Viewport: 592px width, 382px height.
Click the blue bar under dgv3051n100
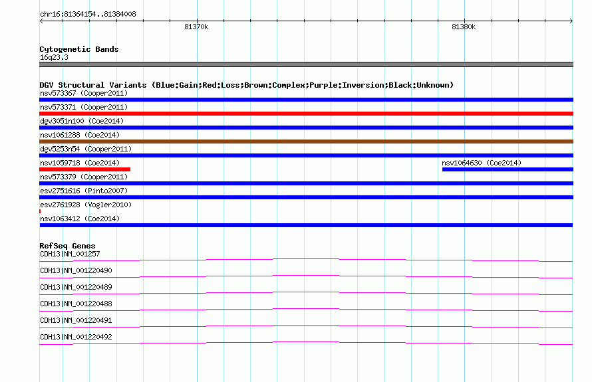point(306,128)
